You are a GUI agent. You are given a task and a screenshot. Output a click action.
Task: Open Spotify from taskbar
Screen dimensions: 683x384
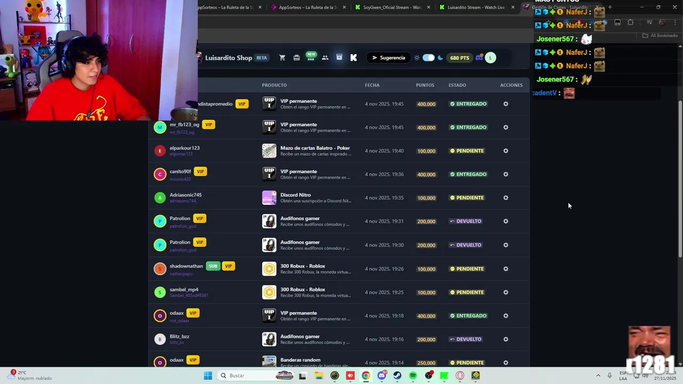[413, 375]
